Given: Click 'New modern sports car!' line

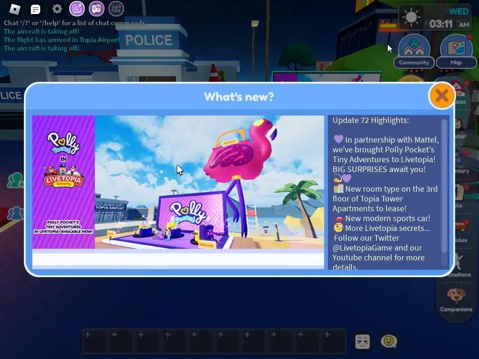Looking at the screenshot, I should pyautogui.click(x=387, y=219).
